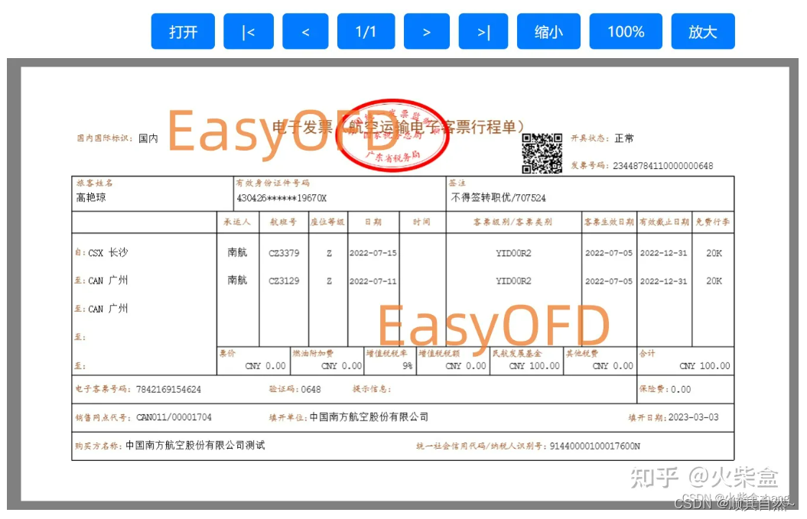Select issue date 2023-03-03
Screen dimensions: 807x519
point(693,417)
